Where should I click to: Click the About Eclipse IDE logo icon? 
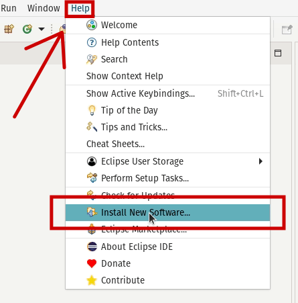click(92, 247)
